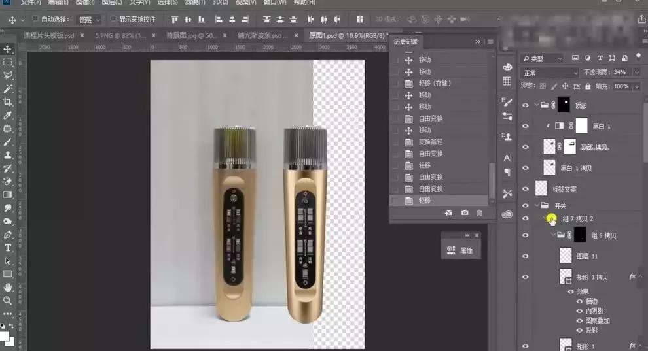Select the Move tool in the toolbox

[x=7, y=49]
